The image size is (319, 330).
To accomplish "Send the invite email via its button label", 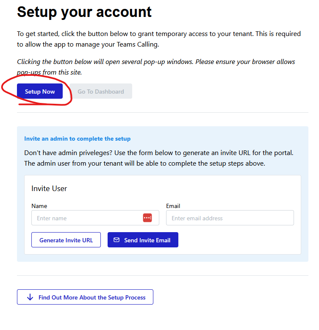I will coord(147,240).
